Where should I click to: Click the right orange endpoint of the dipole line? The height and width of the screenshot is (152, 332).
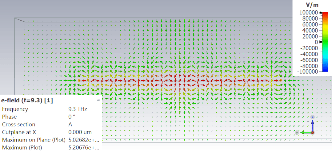tap(281, 81)
